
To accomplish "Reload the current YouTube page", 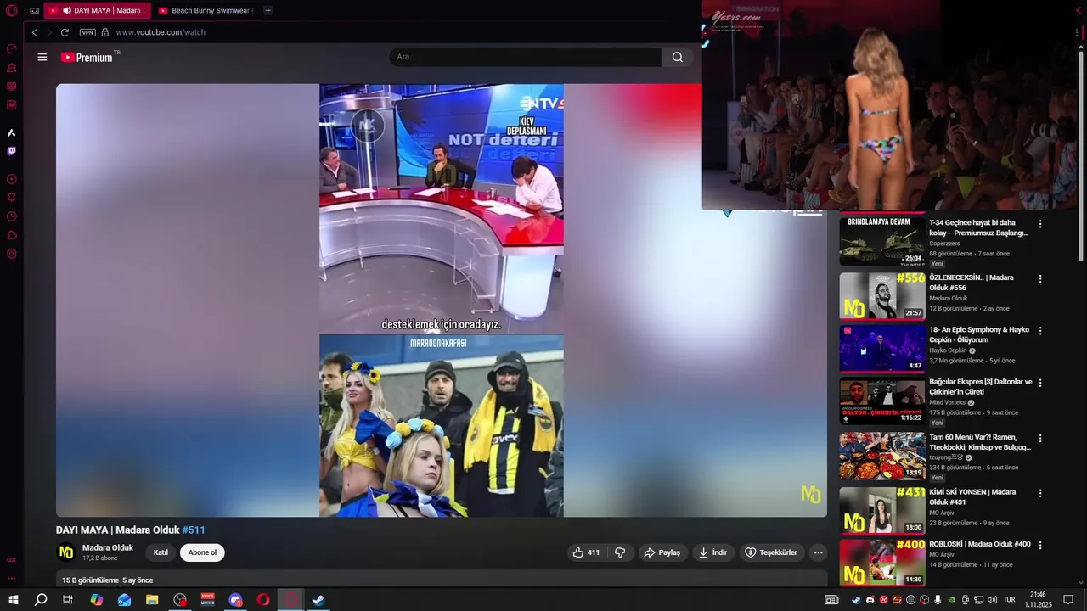I will tap(65, 32).
